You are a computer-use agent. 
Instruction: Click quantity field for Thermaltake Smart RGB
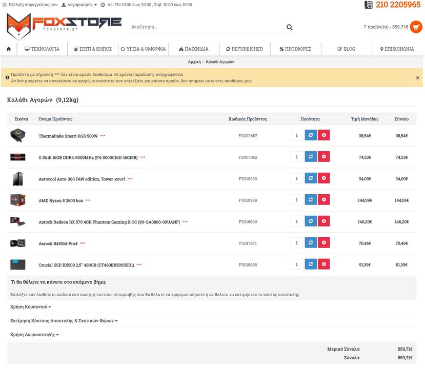[297, 135]
